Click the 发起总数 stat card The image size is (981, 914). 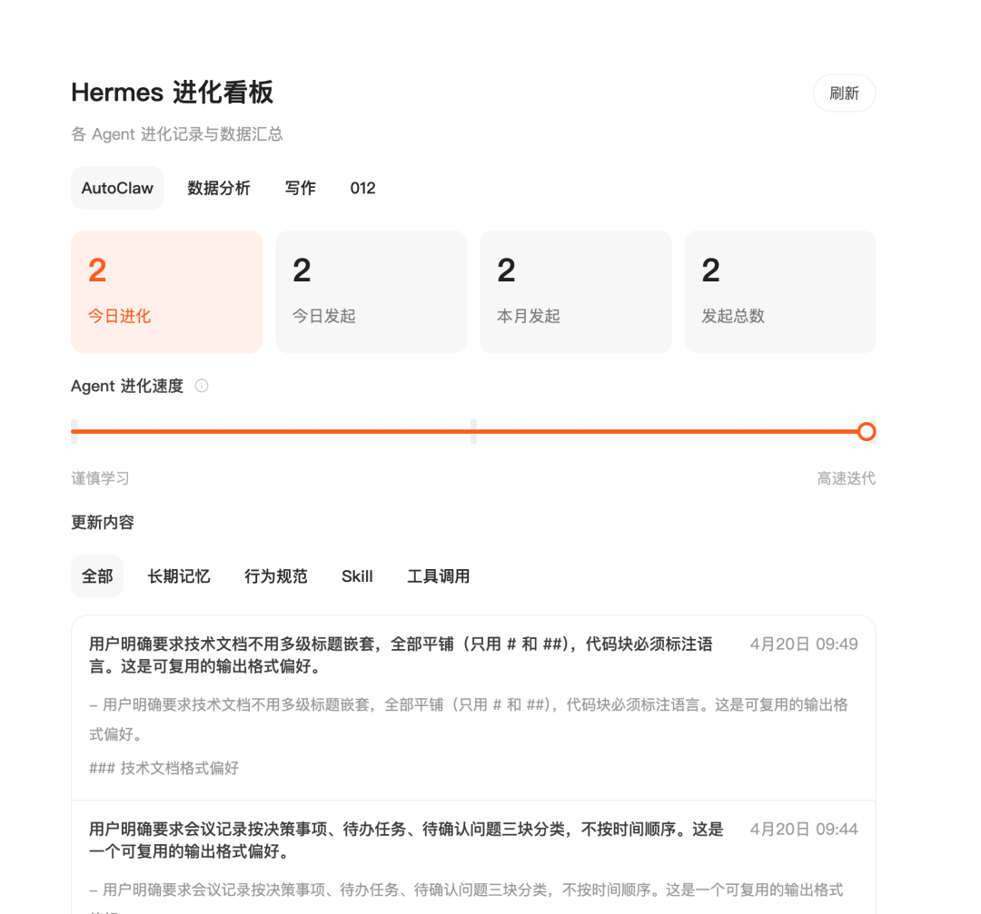tap(779, 290)
